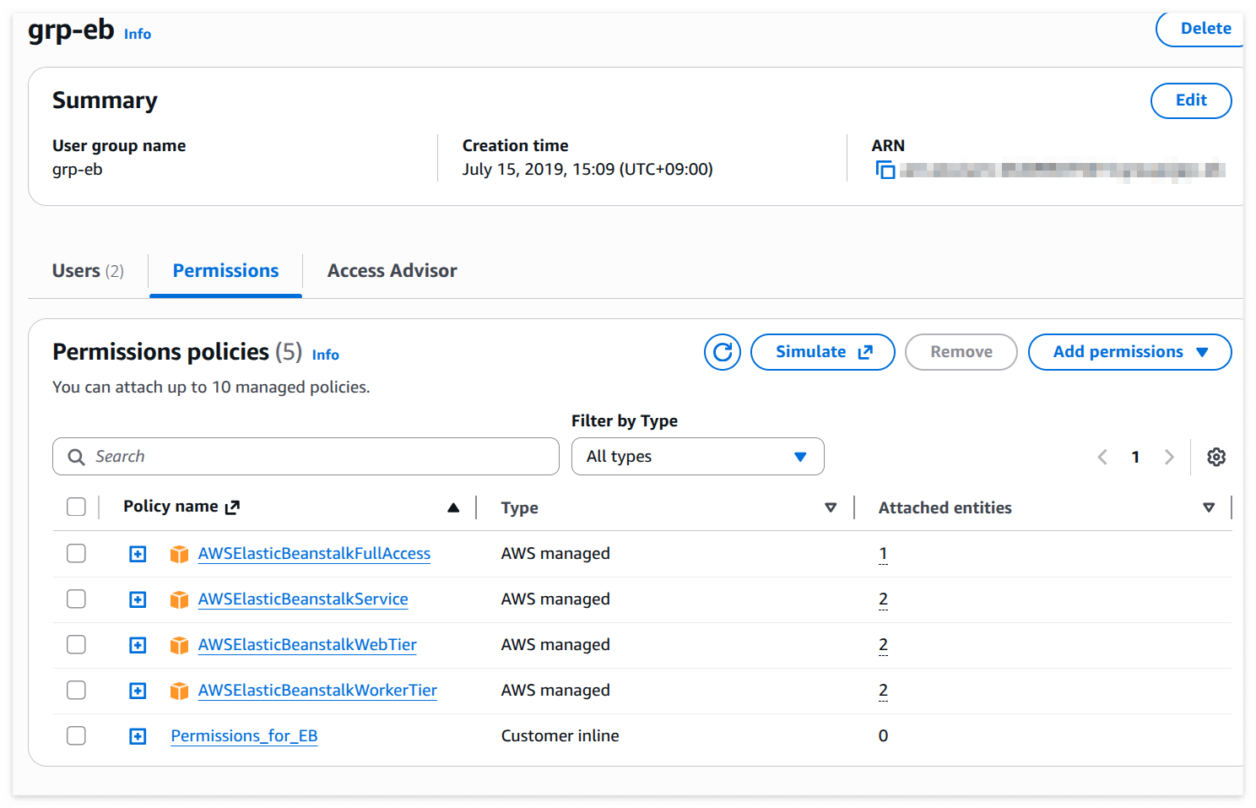Expand the AWSElasticBeanstalkService policy details
This screenshot has height=808, width=1256.
tap(138, 599)
